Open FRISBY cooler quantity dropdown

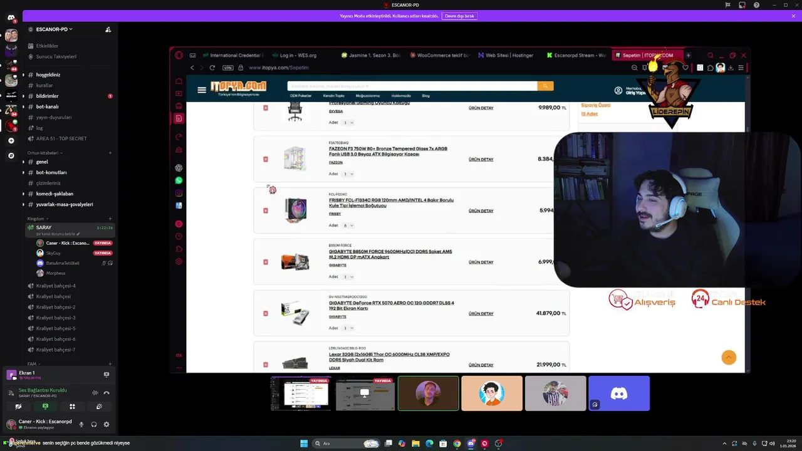click(x=348, y=225)
